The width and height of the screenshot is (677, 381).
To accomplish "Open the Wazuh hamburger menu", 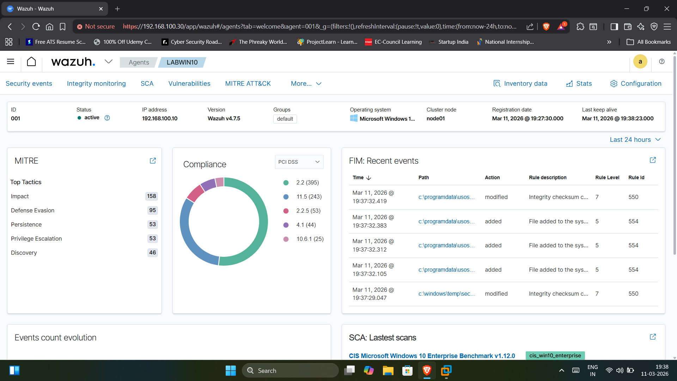I will tap(11, 62).
